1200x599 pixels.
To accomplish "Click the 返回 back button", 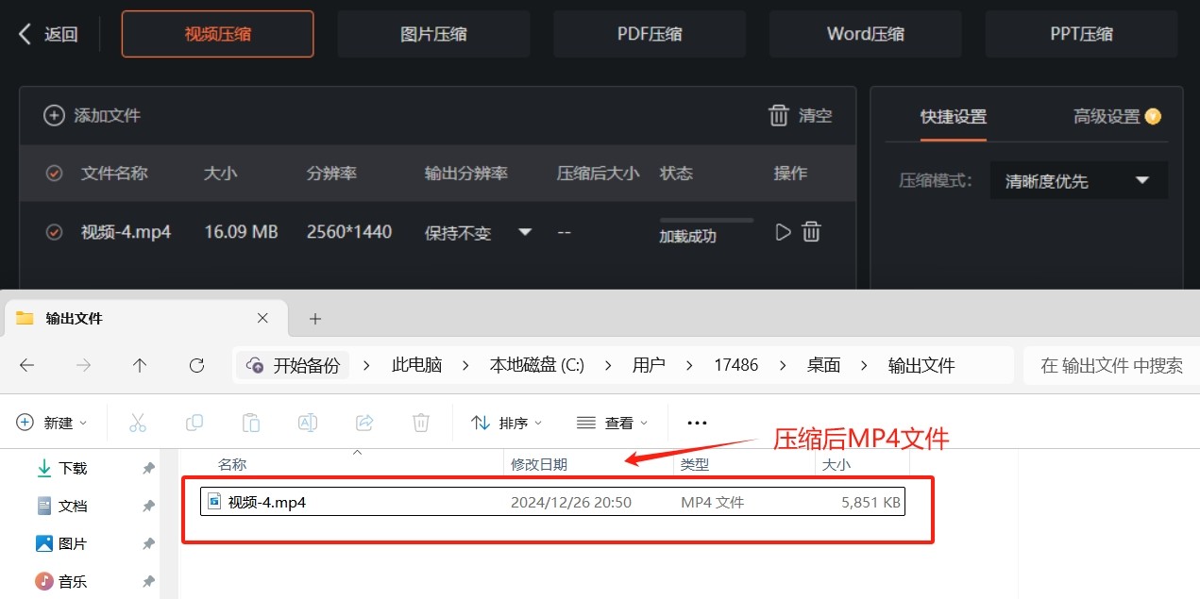I will coord(48,35).
